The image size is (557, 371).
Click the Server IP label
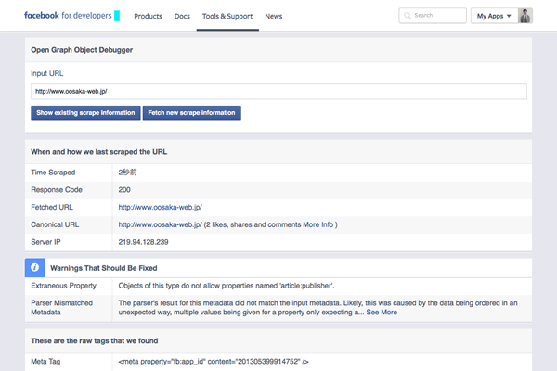click(45, 242)
